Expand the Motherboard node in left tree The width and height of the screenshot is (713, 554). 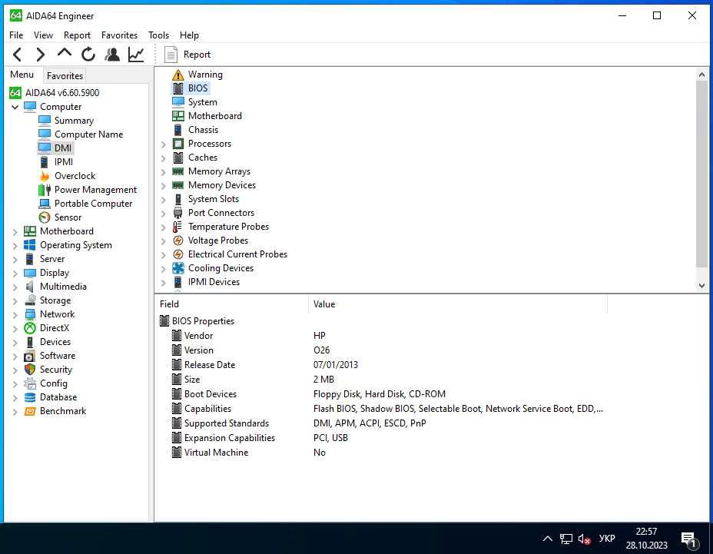pos(15,232)
